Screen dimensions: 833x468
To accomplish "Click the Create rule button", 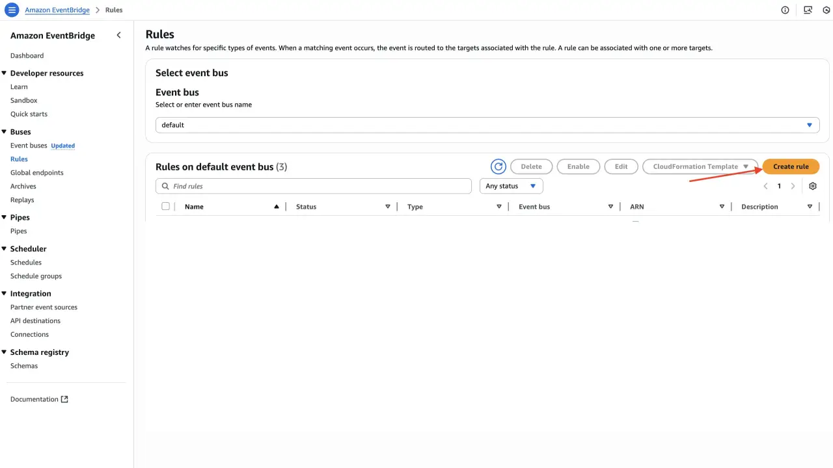I will (791, 167).
